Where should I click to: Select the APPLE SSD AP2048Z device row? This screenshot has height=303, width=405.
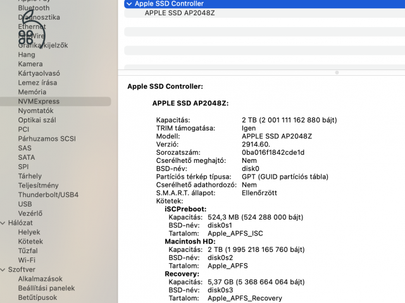tap(265, 13)
